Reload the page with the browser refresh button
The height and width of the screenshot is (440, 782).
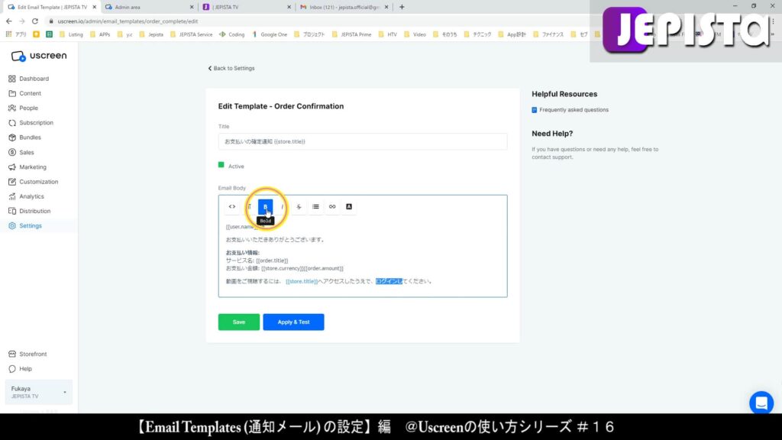(x=35, y=21)
